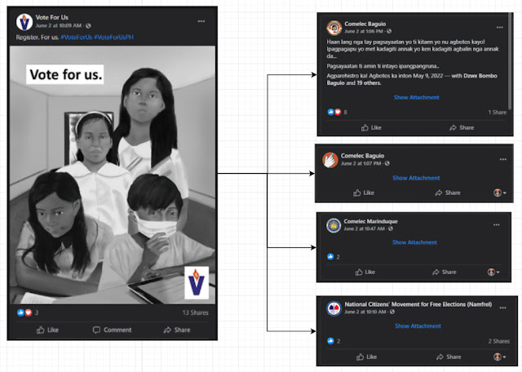The image size is (522, 372).
Task: Open the Vote For Us page name
Action: [52, 17]
